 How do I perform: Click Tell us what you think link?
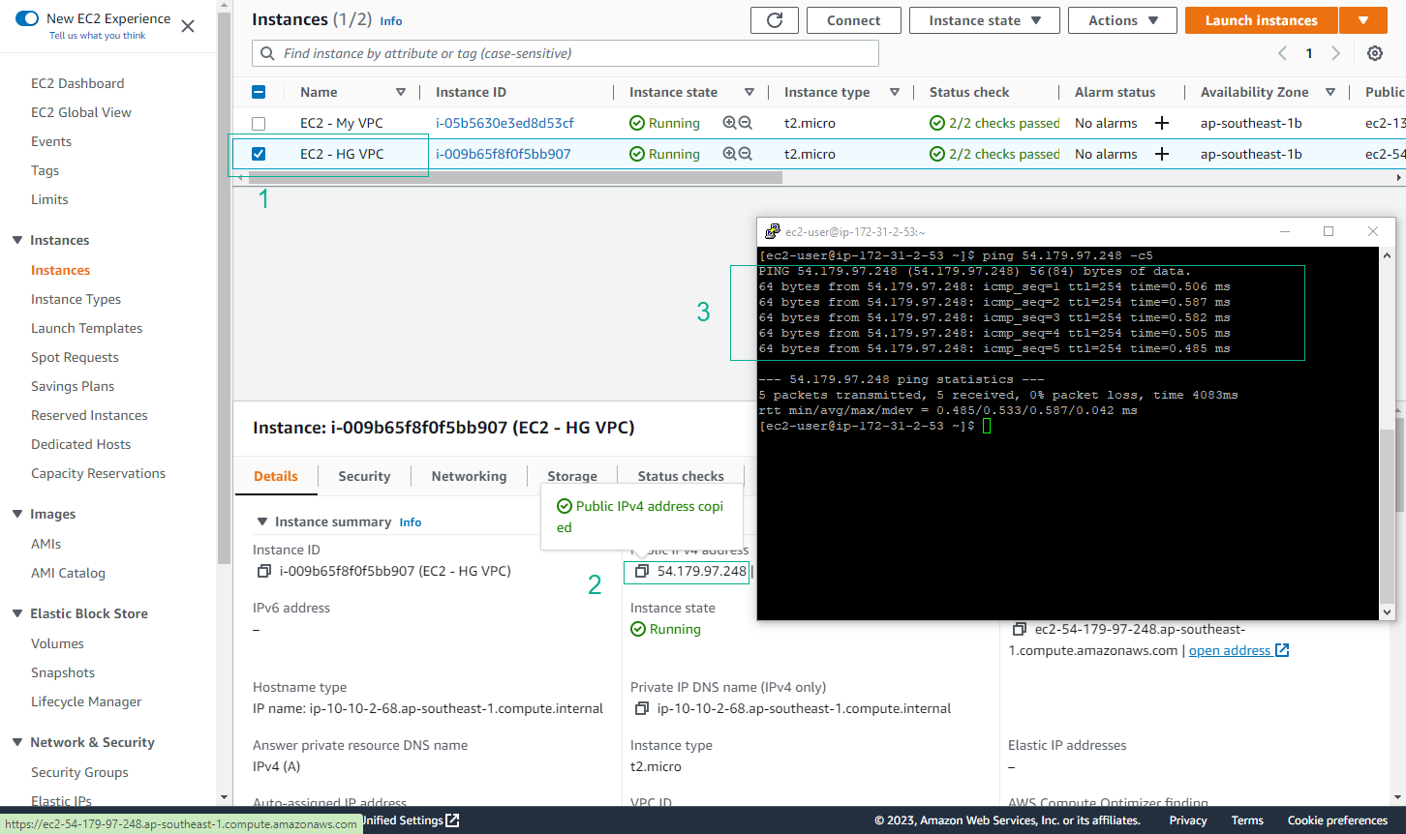(x=97, y=36)
